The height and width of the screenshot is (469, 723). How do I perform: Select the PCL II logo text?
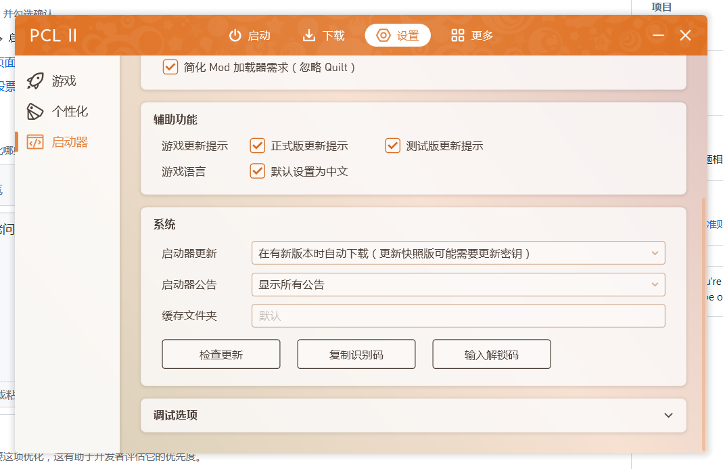53,35
